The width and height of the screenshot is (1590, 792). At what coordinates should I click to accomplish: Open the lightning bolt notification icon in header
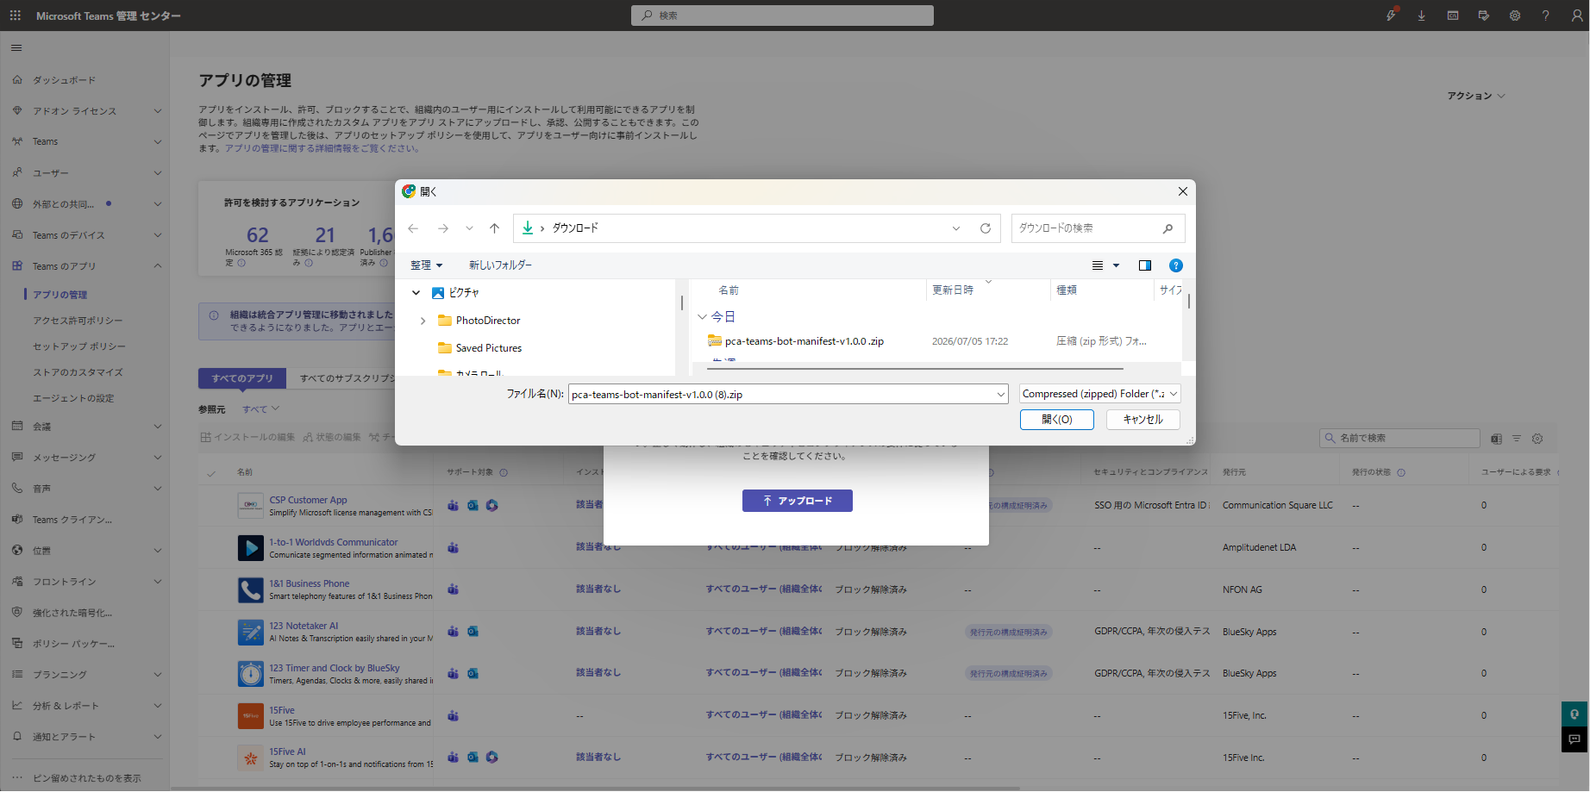1391,16
